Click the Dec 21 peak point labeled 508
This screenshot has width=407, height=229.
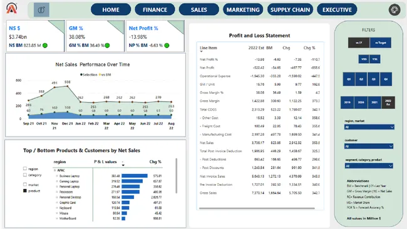pos(68,86)
